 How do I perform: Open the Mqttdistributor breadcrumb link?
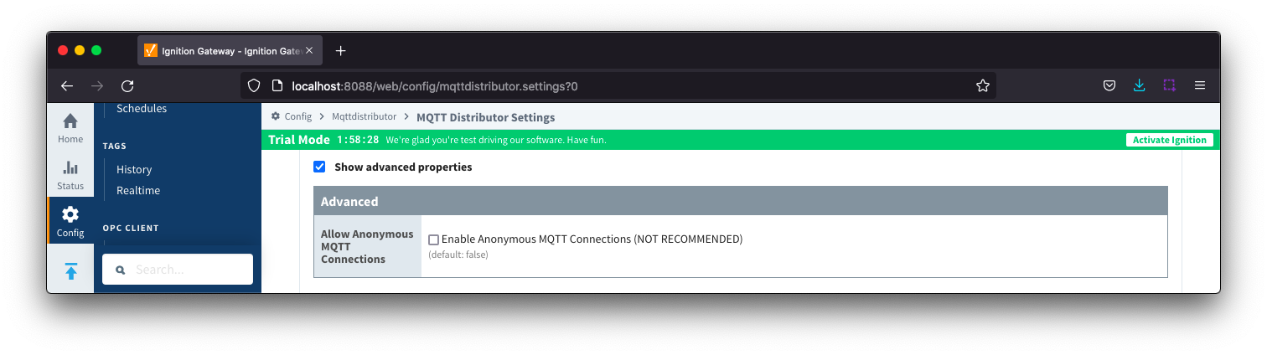364,116
